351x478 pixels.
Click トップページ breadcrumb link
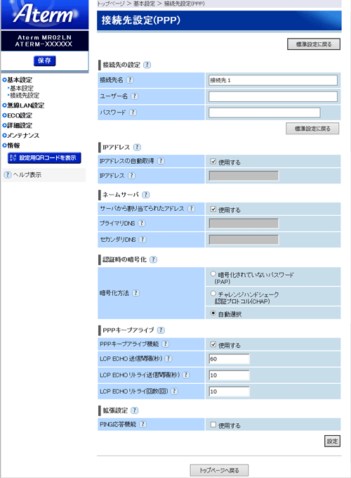(x=111, y=4)
